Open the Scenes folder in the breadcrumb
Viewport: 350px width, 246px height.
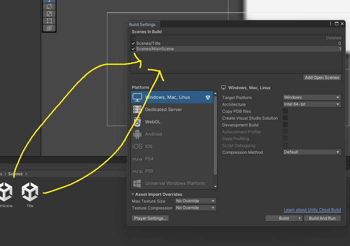[x=15, y=174]
